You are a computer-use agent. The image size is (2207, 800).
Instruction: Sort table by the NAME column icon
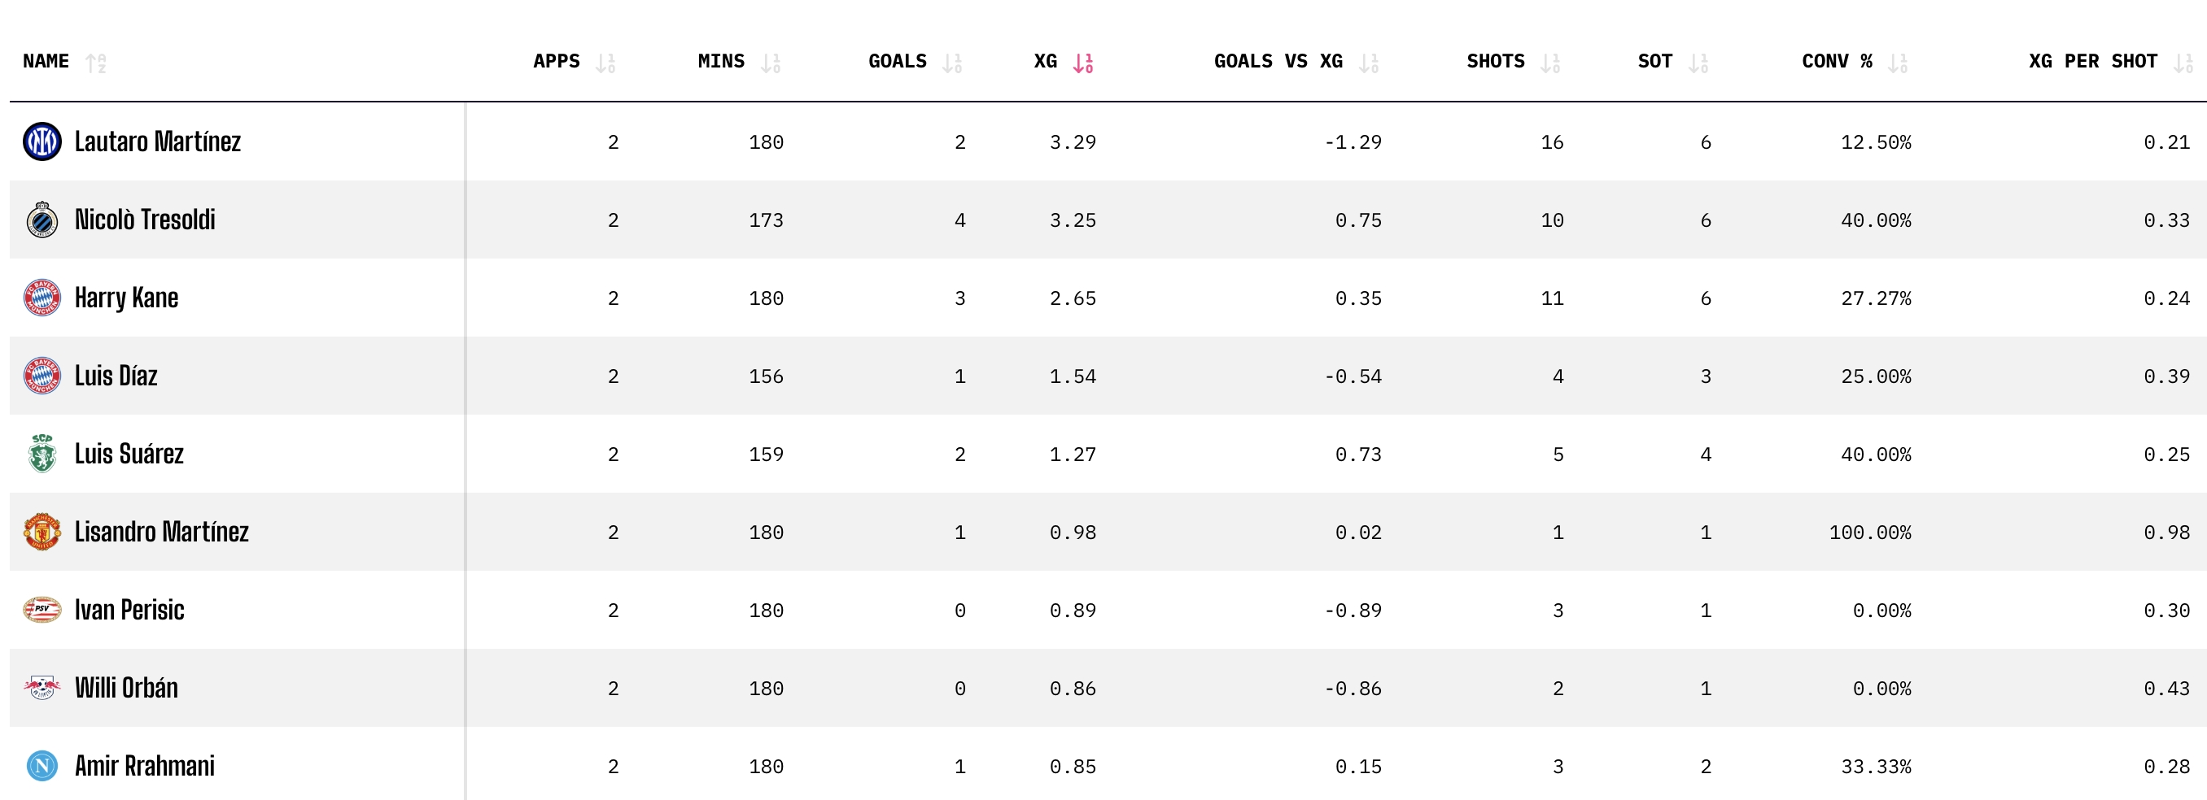pyautogui.click(x=96, y=63)
